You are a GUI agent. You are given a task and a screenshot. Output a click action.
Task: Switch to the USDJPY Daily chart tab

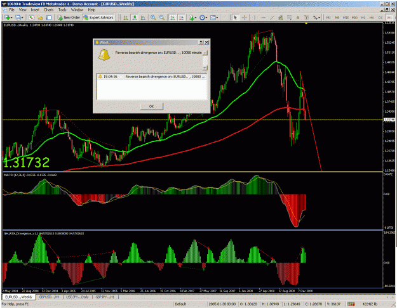pos(77,297)
